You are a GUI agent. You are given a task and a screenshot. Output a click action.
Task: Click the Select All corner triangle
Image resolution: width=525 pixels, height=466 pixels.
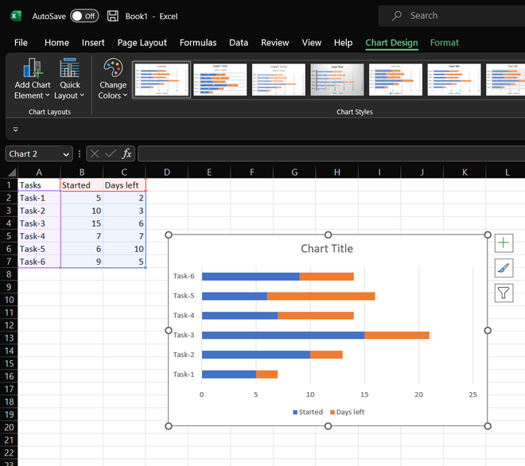(12, 172)
